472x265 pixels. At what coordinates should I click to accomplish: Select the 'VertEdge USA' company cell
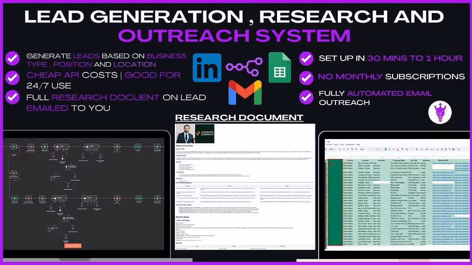(399, 203)
